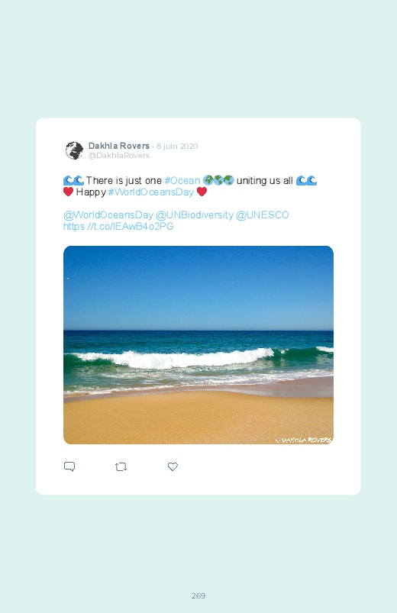Click the Dakhla Rovers display name
Viewport: 397px width, 613px height.
[x=119, y=146]
